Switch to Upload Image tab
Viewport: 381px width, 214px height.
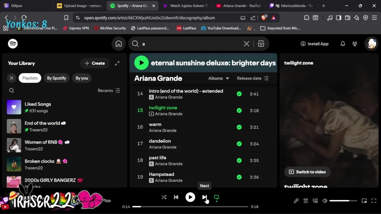[80, 6]
